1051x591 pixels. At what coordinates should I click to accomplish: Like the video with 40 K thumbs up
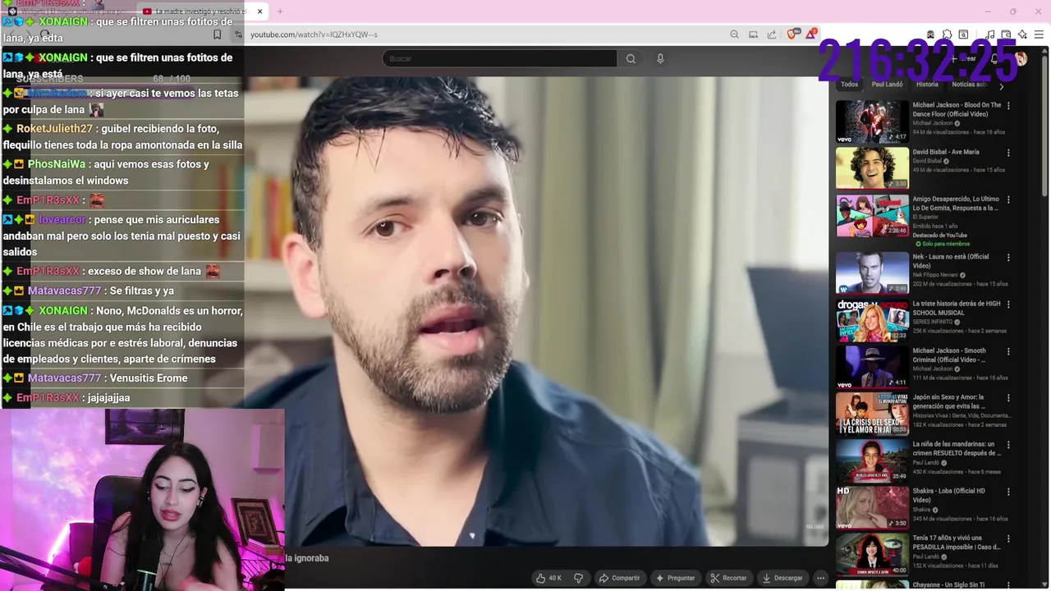pyautogui.click(x=548, y=578)
